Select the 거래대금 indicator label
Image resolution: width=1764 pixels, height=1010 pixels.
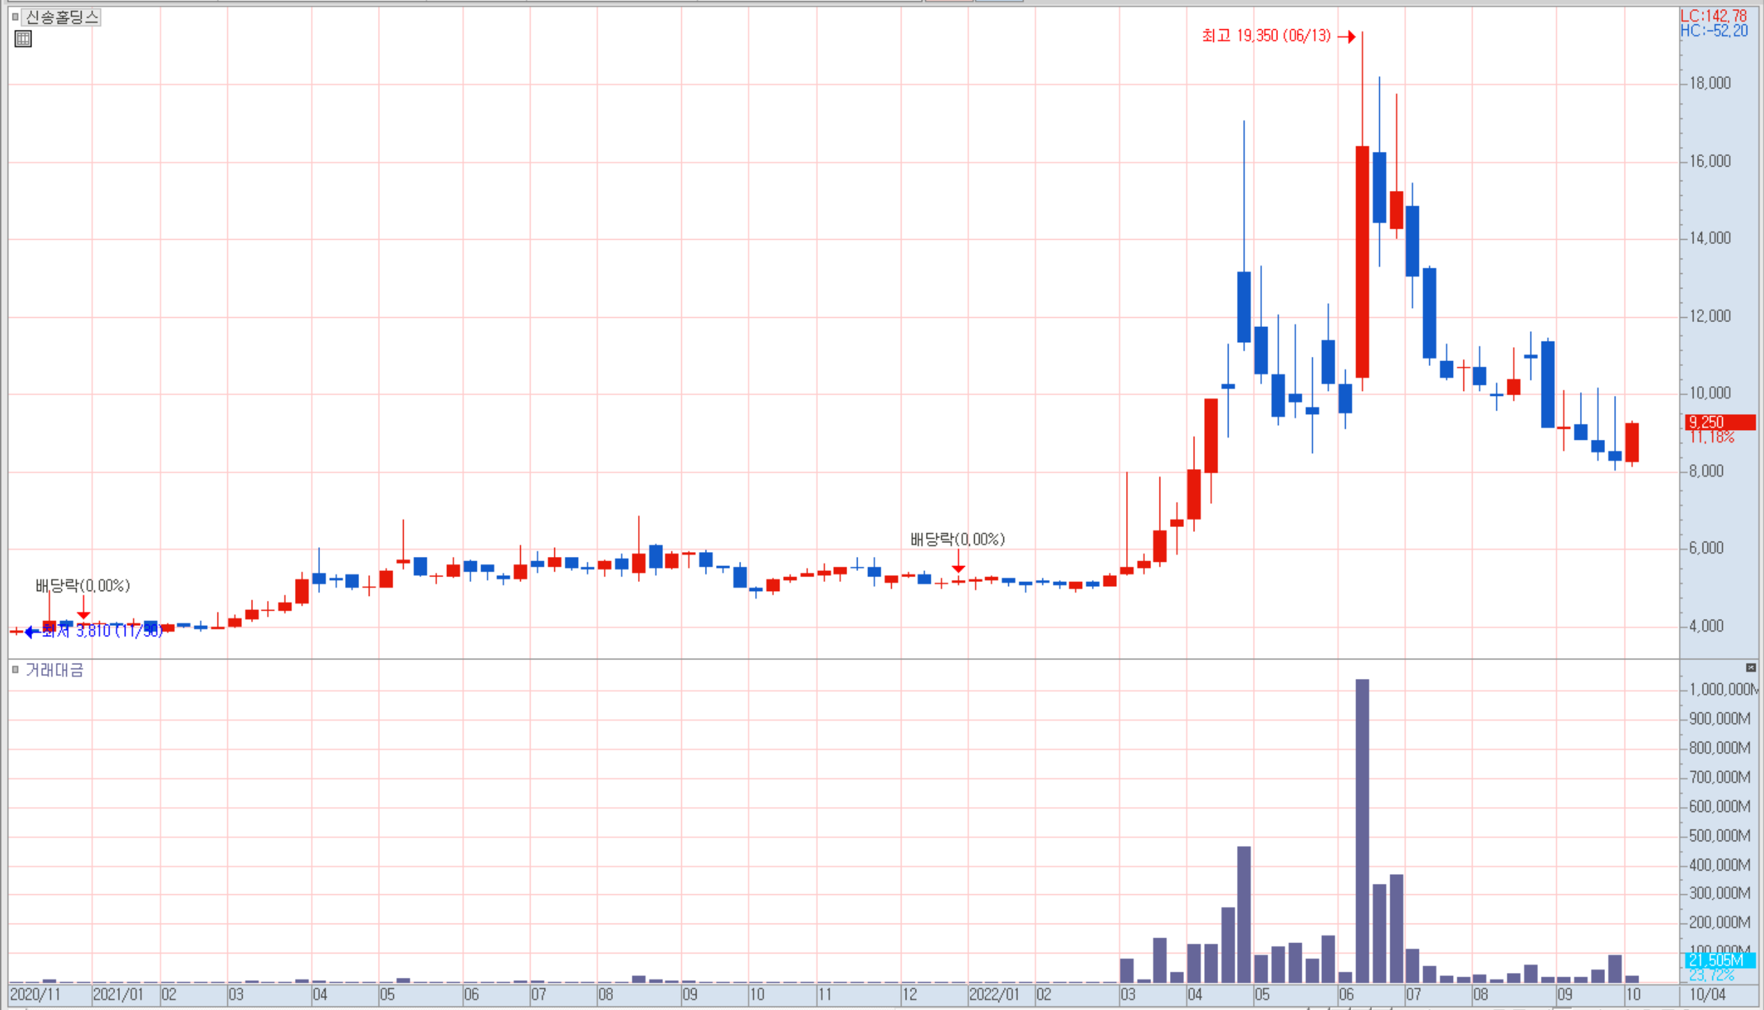click(54, 670)
